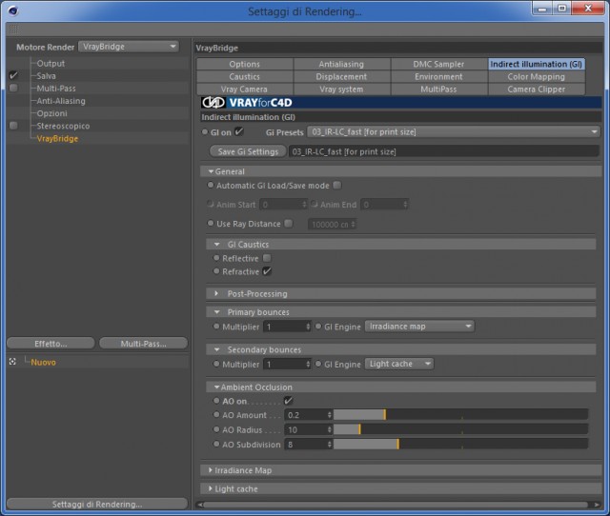Open Primary bounces GI Engine dropdown

(419, 327)
